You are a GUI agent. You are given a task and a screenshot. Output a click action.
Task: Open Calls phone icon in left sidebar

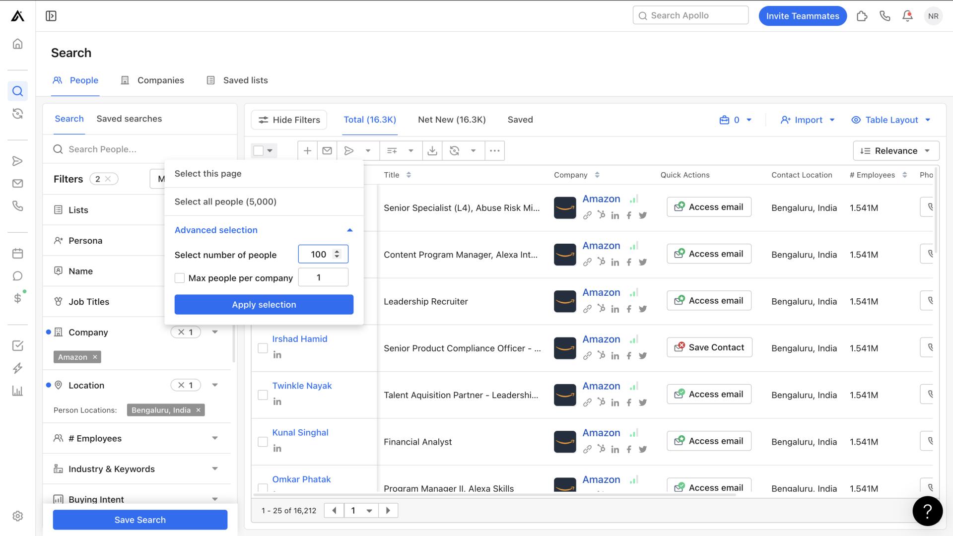pos(17,206)
